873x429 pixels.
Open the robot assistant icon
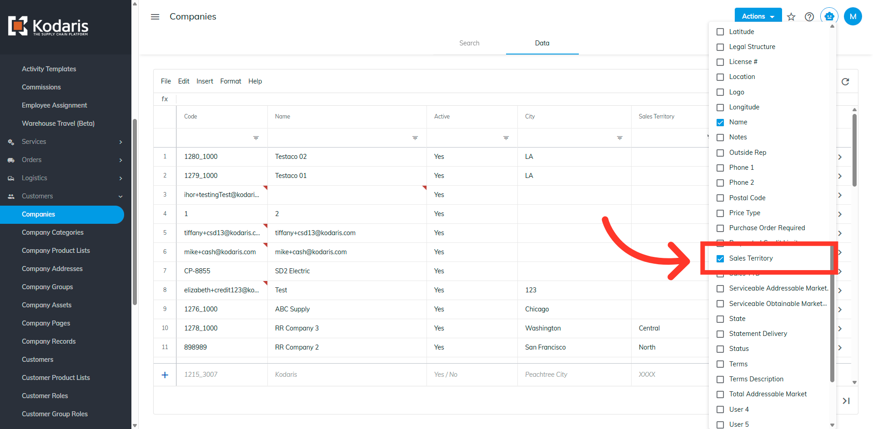pyautogui.click(x=829, y=16)
